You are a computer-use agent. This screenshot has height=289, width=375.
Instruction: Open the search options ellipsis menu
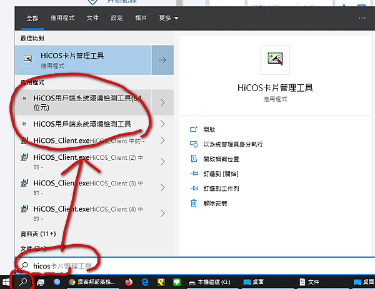(x=362, y=18)
